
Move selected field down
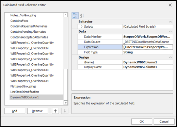pos(65,111)
